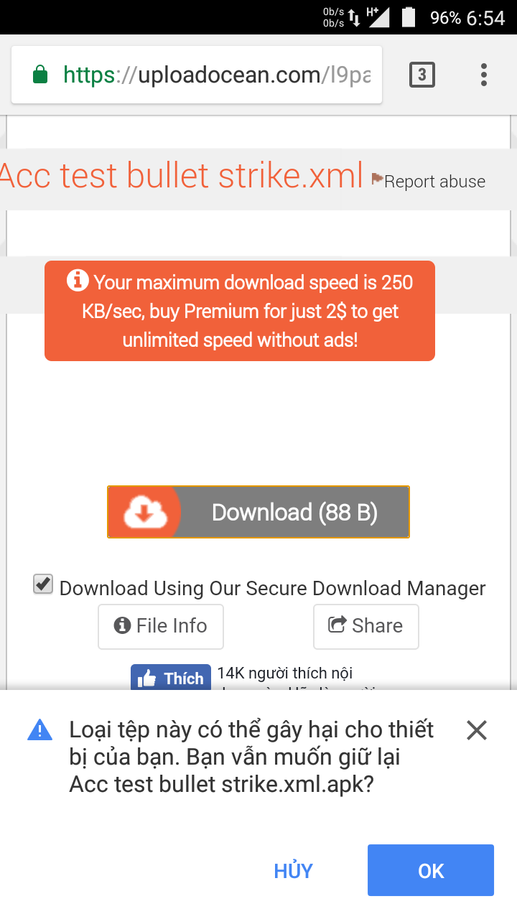Confirm keeping the file with OK
The image size is (517, 919).
[x=431, y=871]
